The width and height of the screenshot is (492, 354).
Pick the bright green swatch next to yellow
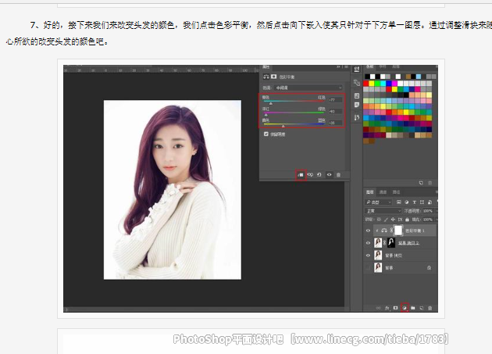click(377, 84)
